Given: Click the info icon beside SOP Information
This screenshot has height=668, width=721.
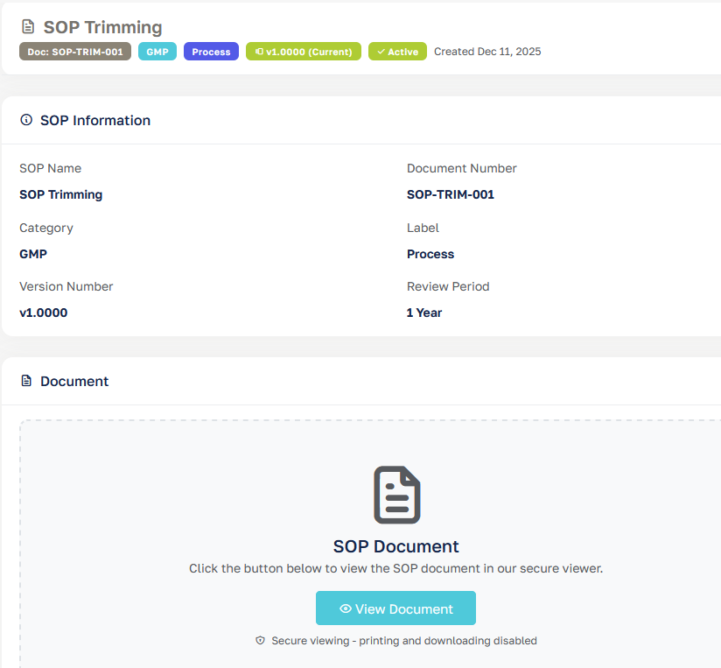Looking at the screenshot, I should (x=26, y=120).
